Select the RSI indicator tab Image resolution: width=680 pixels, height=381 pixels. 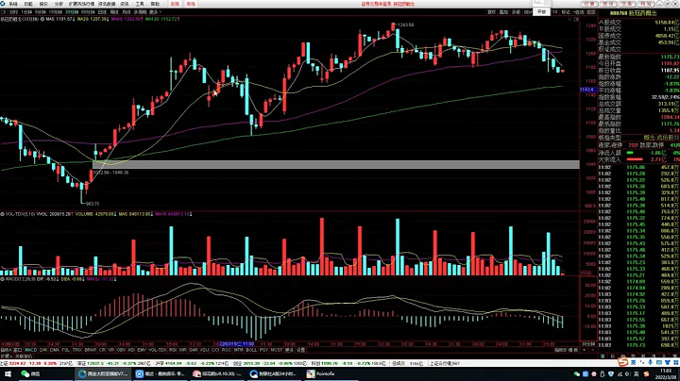pos(173,350)
